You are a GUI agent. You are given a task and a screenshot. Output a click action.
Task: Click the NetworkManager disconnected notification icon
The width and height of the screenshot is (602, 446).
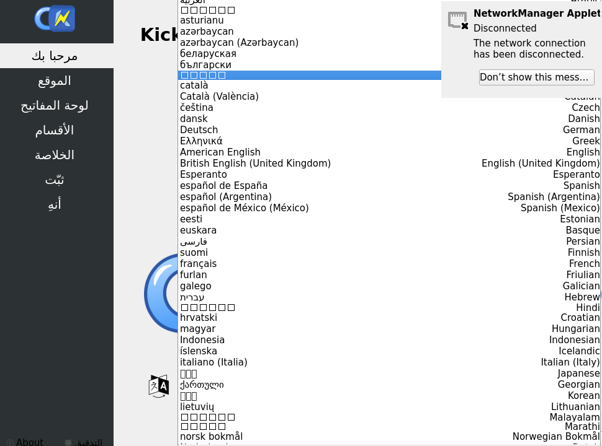[458, 20]
